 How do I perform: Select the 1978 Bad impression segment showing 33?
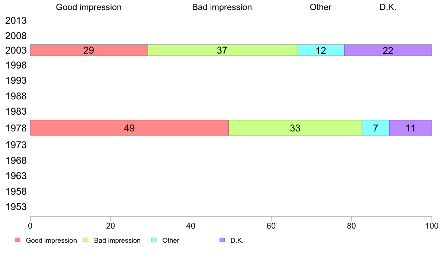pyautogui.click(x=295, y=128)
